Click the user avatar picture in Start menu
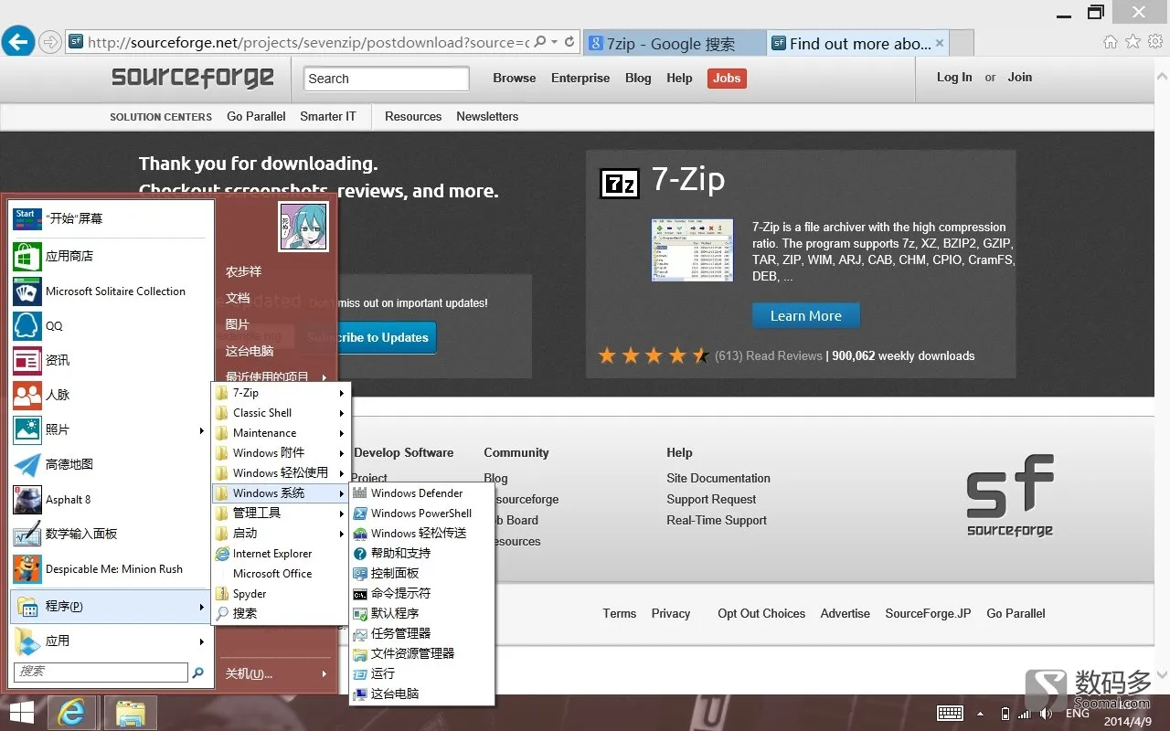 tap(303, 227)
